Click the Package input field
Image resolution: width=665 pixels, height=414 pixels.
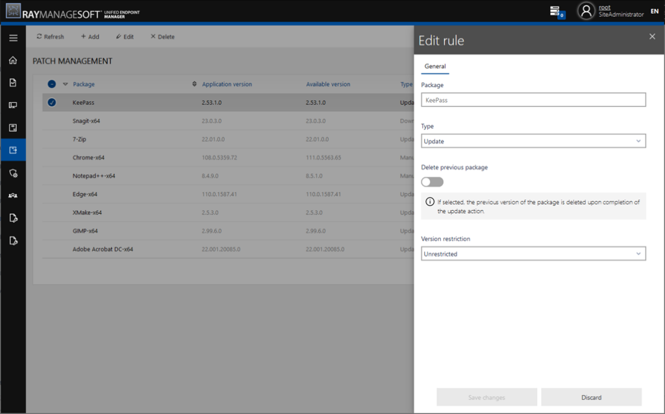coord(533,100)
